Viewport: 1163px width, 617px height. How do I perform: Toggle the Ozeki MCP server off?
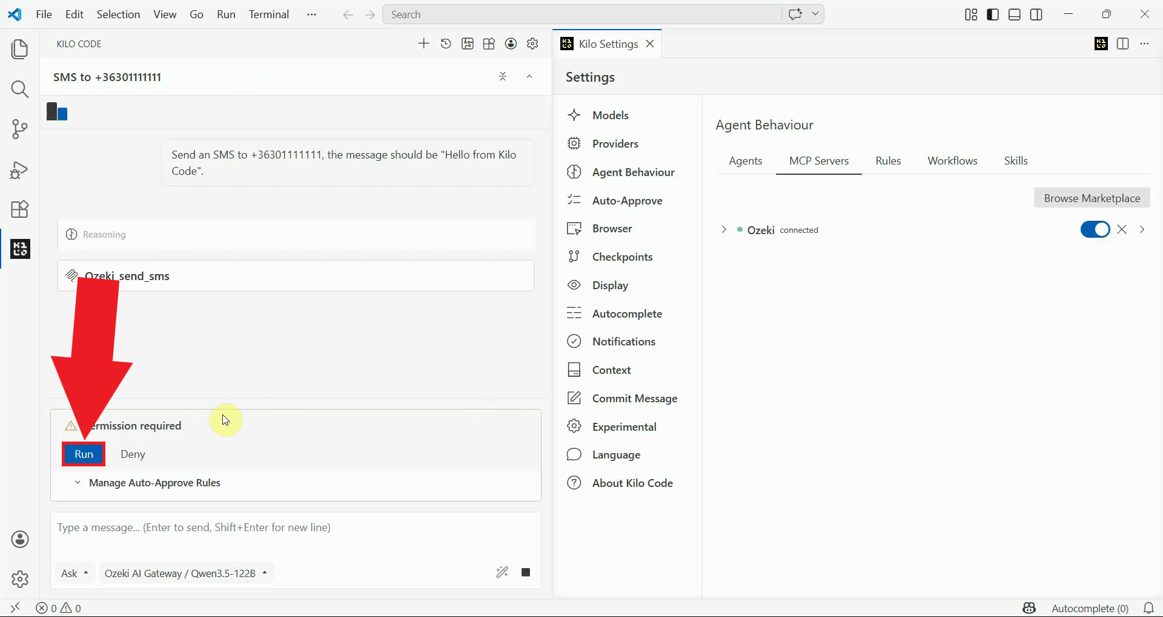[x=1095, y=229]
